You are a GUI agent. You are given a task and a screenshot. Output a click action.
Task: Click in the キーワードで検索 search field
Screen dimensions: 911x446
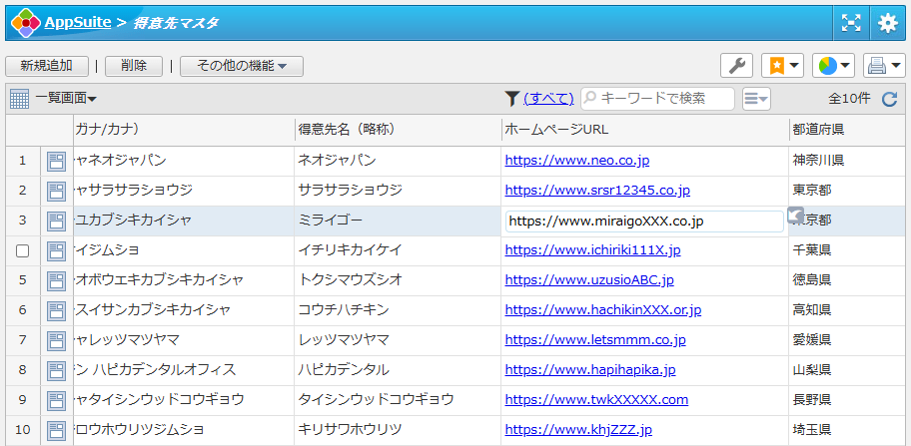tap(664, 98)
